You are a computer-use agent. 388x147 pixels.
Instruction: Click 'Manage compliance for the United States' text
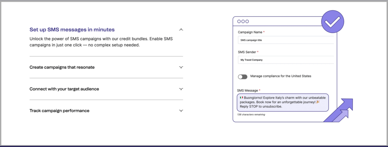[x=281, y=76]
